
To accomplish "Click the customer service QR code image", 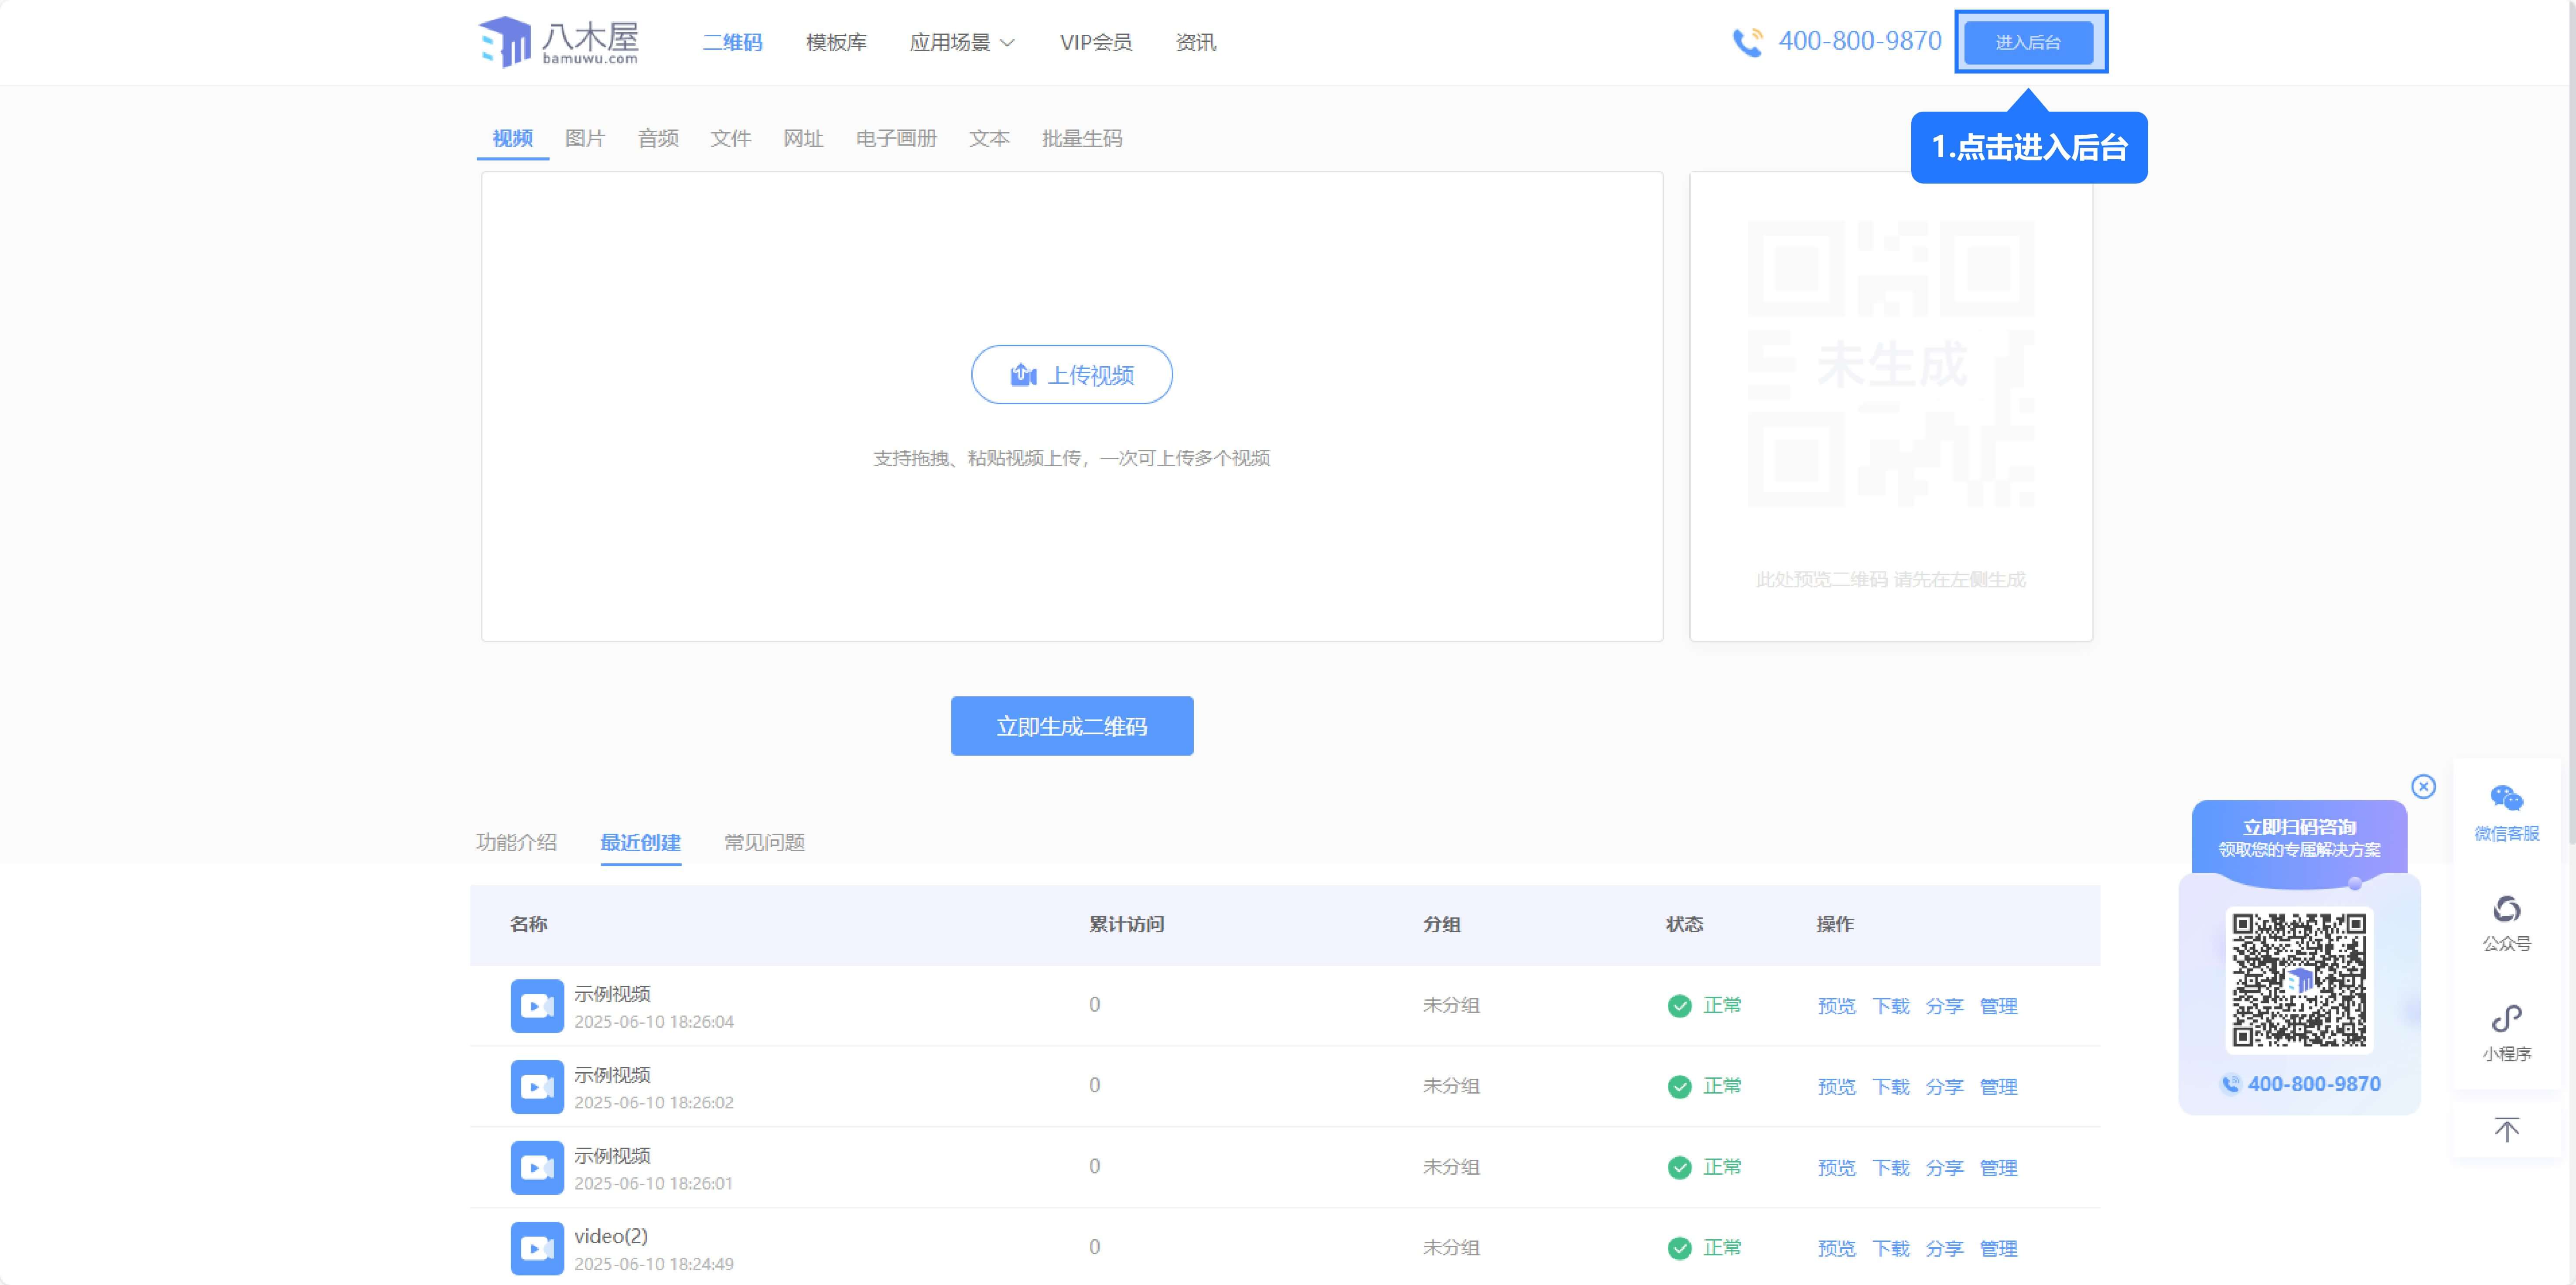I will tap(2299, 980).
